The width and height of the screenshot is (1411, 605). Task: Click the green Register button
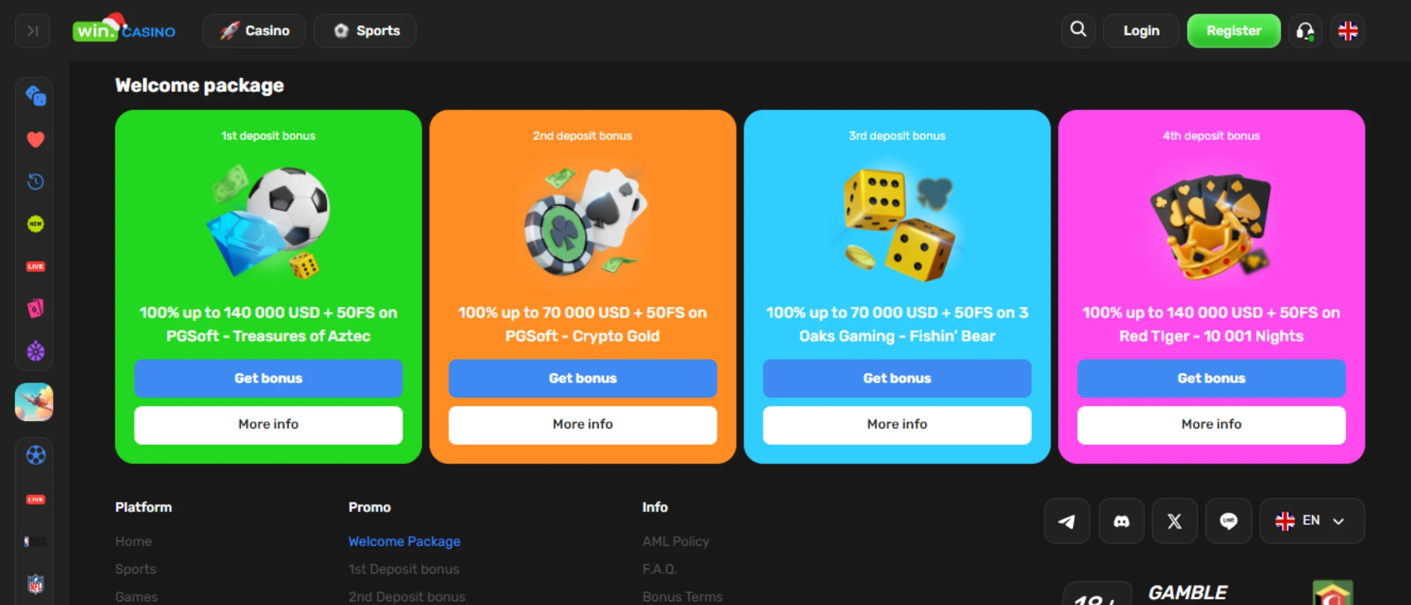point(1233,31)
